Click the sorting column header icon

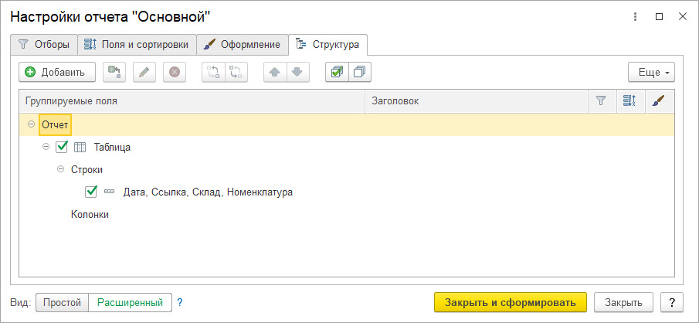coord(629,101)
